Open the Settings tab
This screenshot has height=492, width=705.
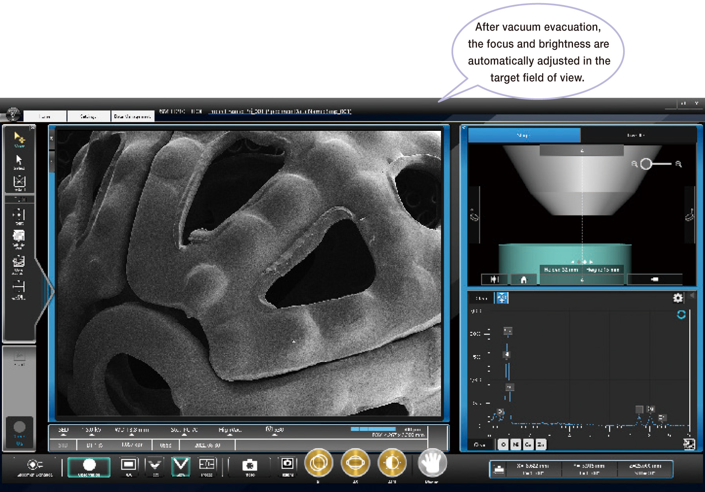point(89,116)
